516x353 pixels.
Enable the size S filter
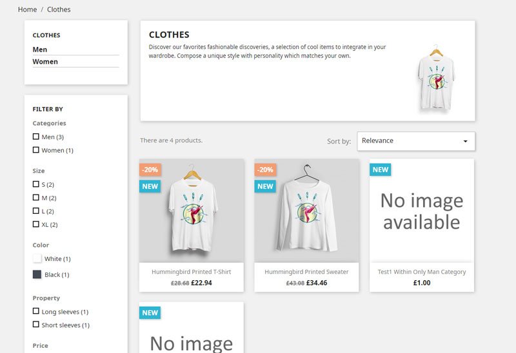[36, 184]
